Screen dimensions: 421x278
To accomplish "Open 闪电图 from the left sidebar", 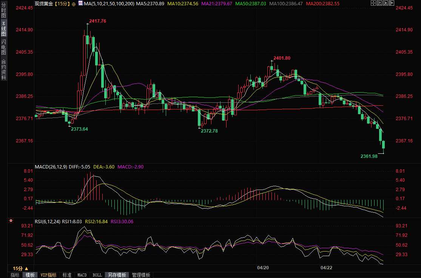I will point(3,47).
